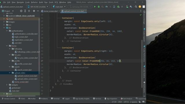Open the Terminal tool window
This screenshot has height=104, width=185.
[x=55, y=99]
